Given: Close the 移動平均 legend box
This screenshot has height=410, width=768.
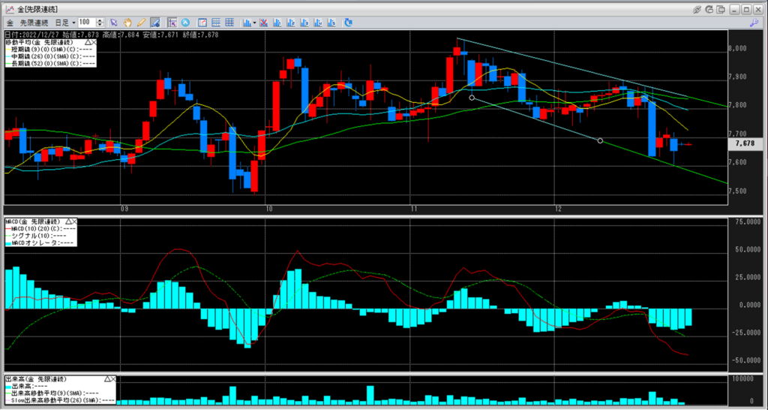Looking at the screenshot, I should [94, 43].
